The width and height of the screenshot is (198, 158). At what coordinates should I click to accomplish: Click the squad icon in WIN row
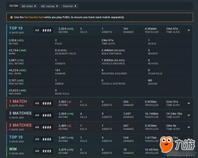coord(47,151)
